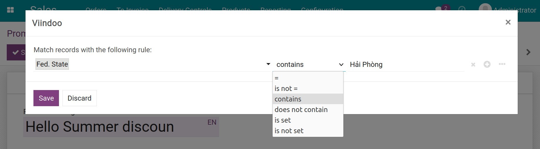Image resolution: width=540 pixels, height=149 pixels.
Task: Click the ellipsis branch icon on rule
Action: click(502, 64)
